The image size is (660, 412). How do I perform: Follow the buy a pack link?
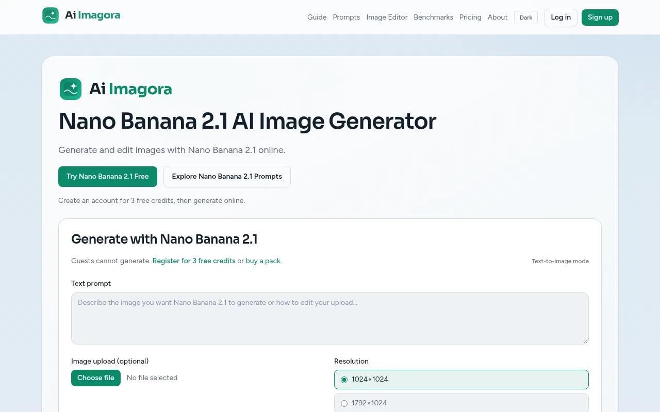[263, 261]
